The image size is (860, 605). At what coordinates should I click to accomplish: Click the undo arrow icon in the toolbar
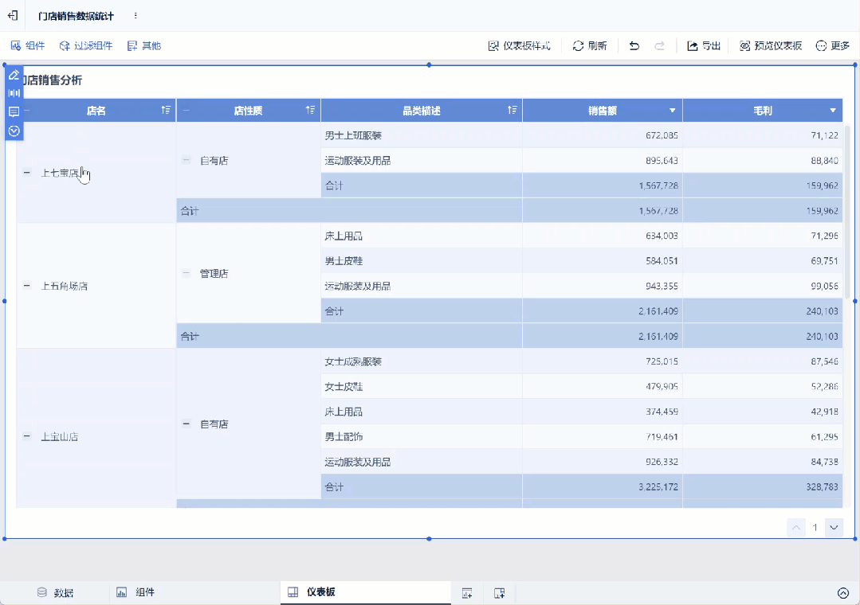click(634, 45)
